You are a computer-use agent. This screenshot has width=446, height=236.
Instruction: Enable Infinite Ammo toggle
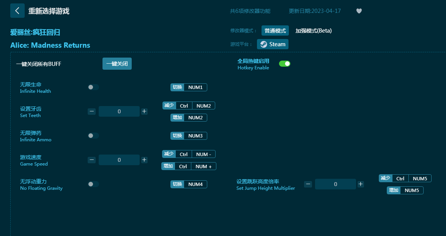point(93,136)
